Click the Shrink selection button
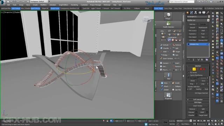224x126 pixels. pos(192,81)
